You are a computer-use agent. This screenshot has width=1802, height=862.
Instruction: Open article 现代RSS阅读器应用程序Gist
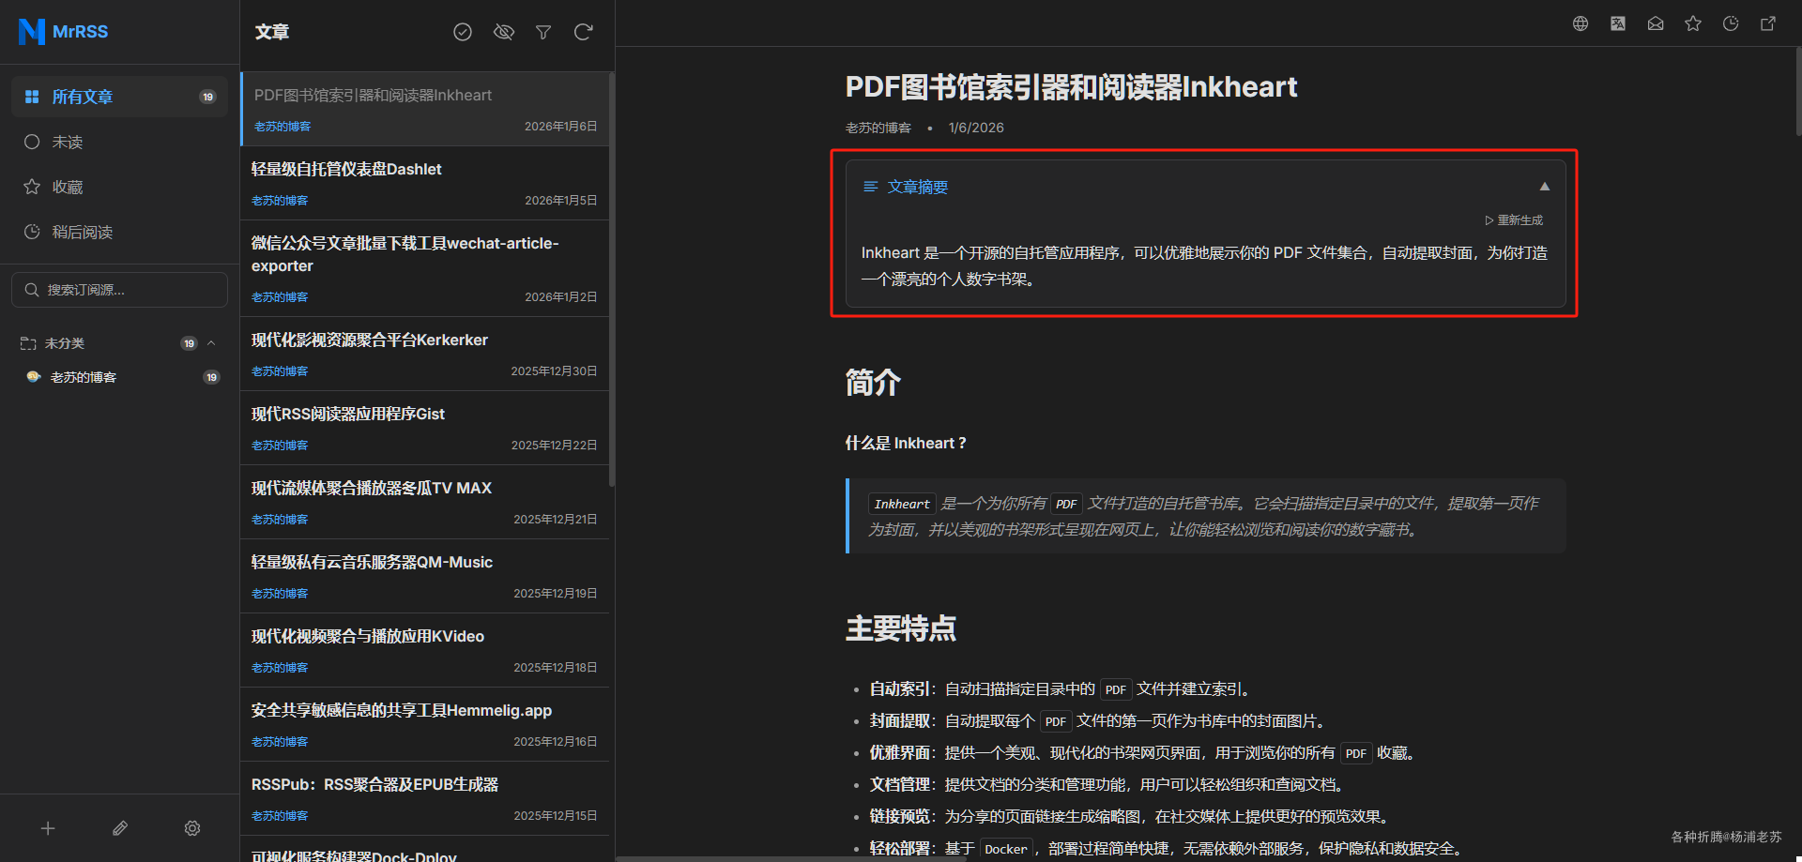(x=424, y=428)
